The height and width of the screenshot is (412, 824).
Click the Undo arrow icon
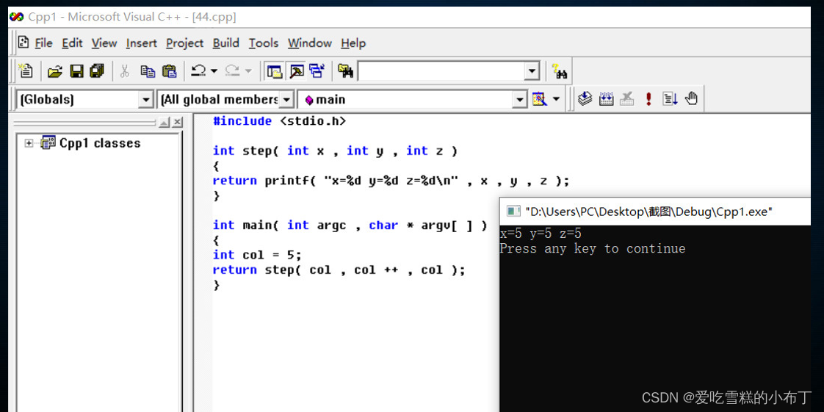coord(198,71)
